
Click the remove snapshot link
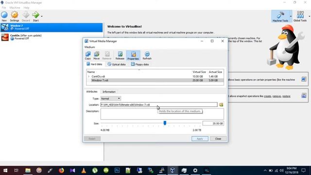[x=276, y=96]
